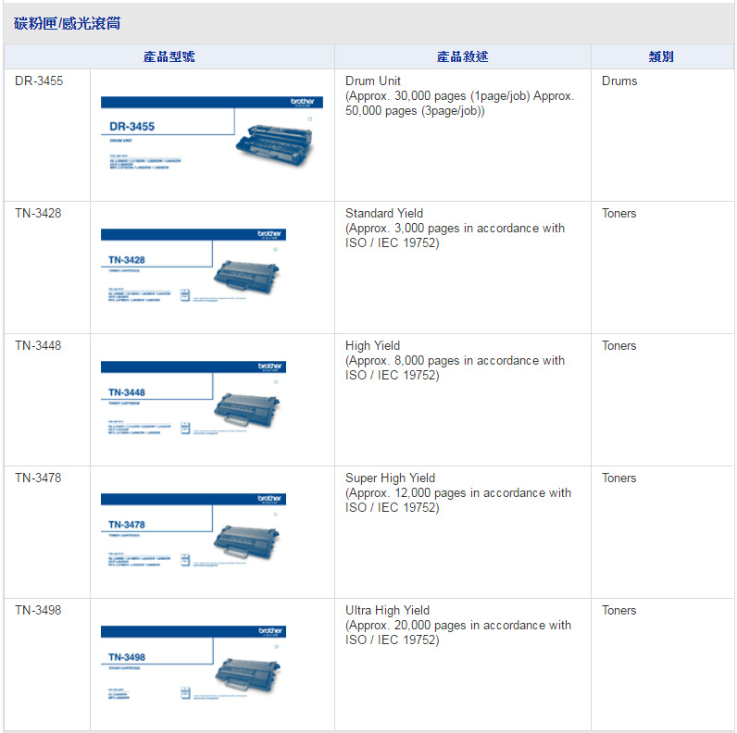The height and width of the screenshot is (733, 737).
Task: Open the TN-3448 toner product image
Action: 194,398
